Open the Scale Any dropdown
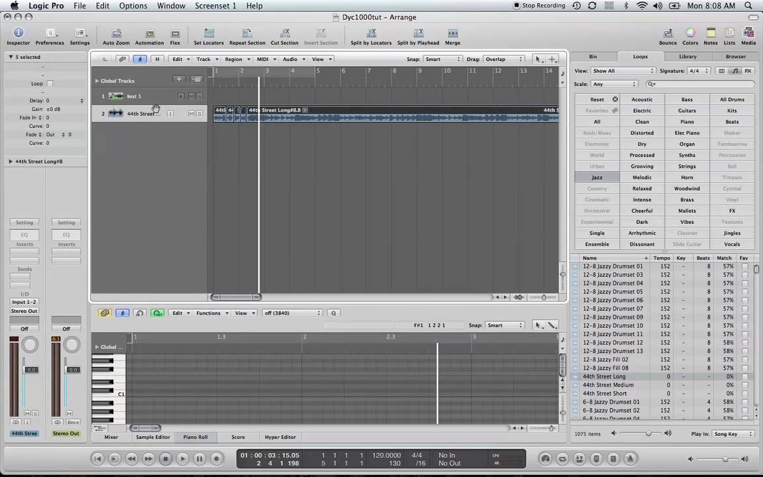763x477 pixels. point(614,83)
